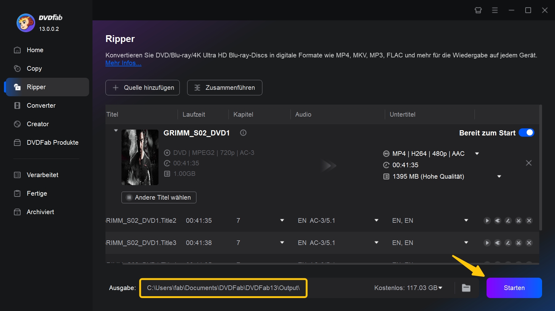
Task: Maximize the DVDFab window
Action: click(528, 10)
